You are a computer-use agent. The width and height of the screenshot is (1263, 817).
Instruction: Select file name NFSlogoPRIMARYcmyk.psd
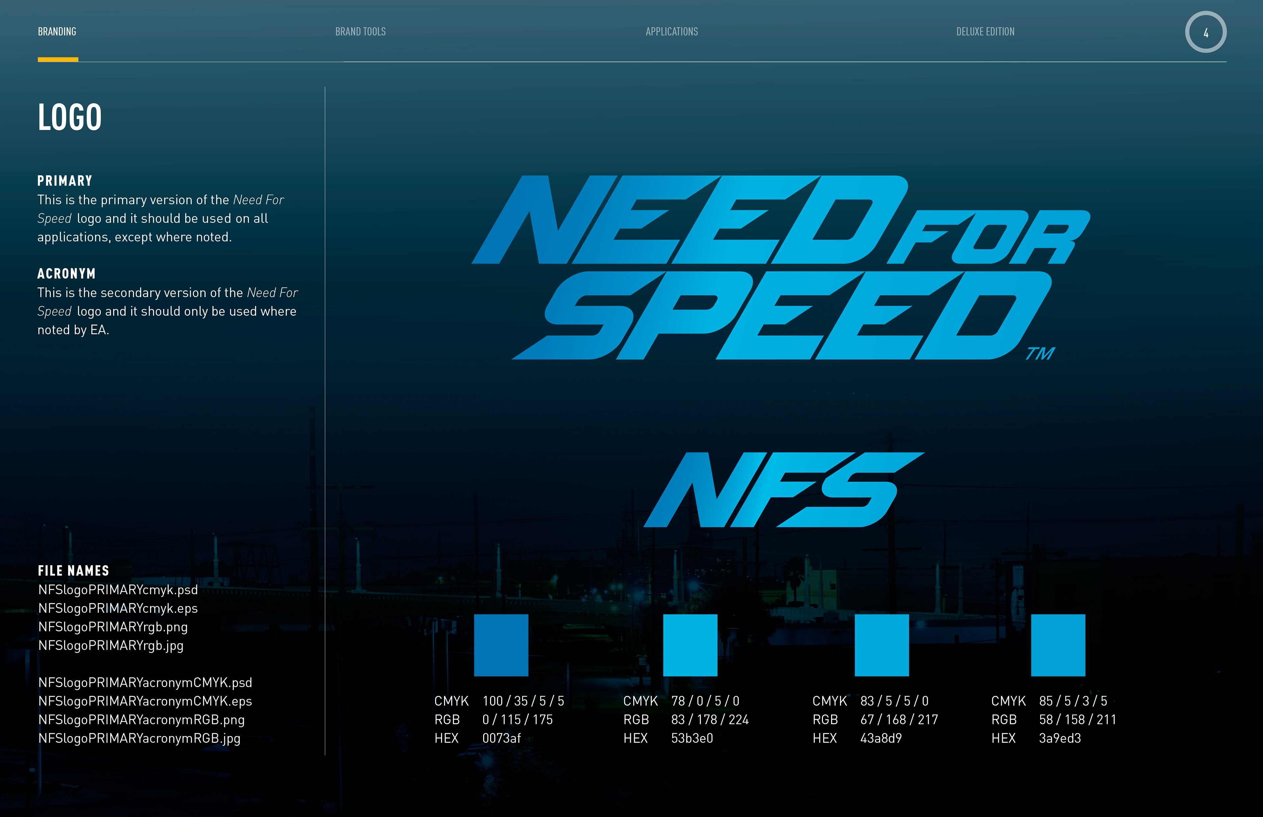pyautogui.click(x=118, y=590)
